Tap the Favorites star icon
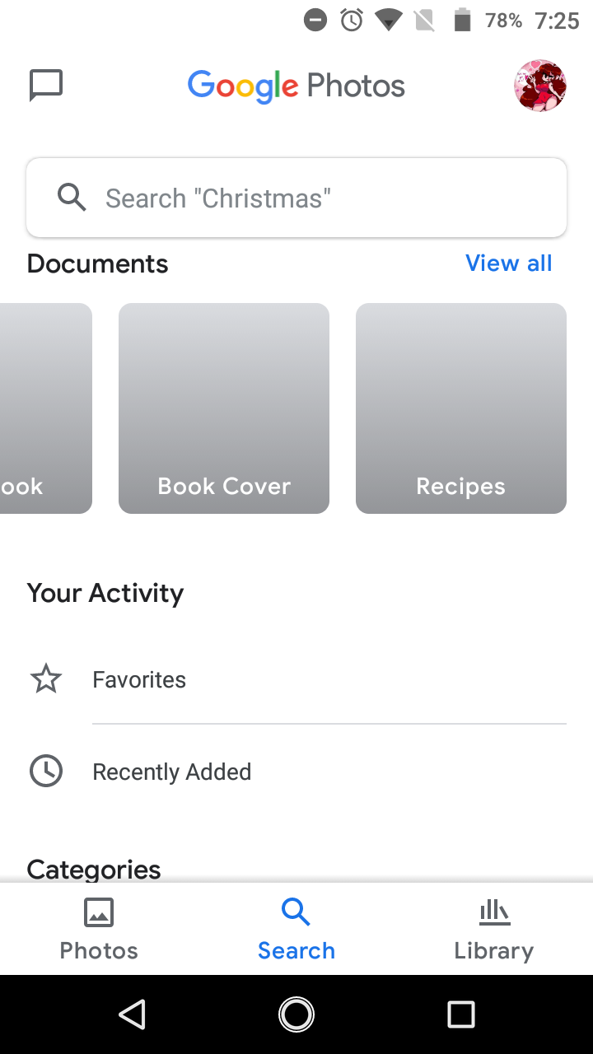 pyautogui.click(x=46, y=679)
